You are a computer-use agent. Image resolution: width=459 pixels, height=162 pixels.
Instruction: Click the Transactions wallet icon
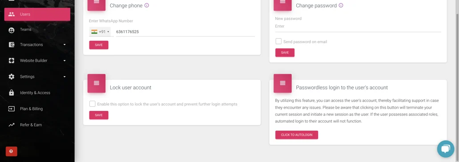click(x=12, y=45)
